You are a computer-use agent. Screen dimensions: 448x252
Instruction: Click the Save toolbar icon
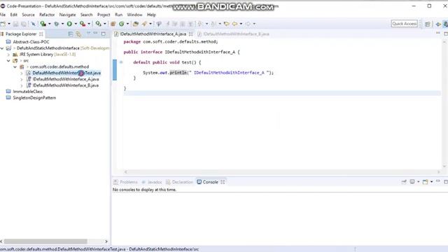(x=15, y=24)
